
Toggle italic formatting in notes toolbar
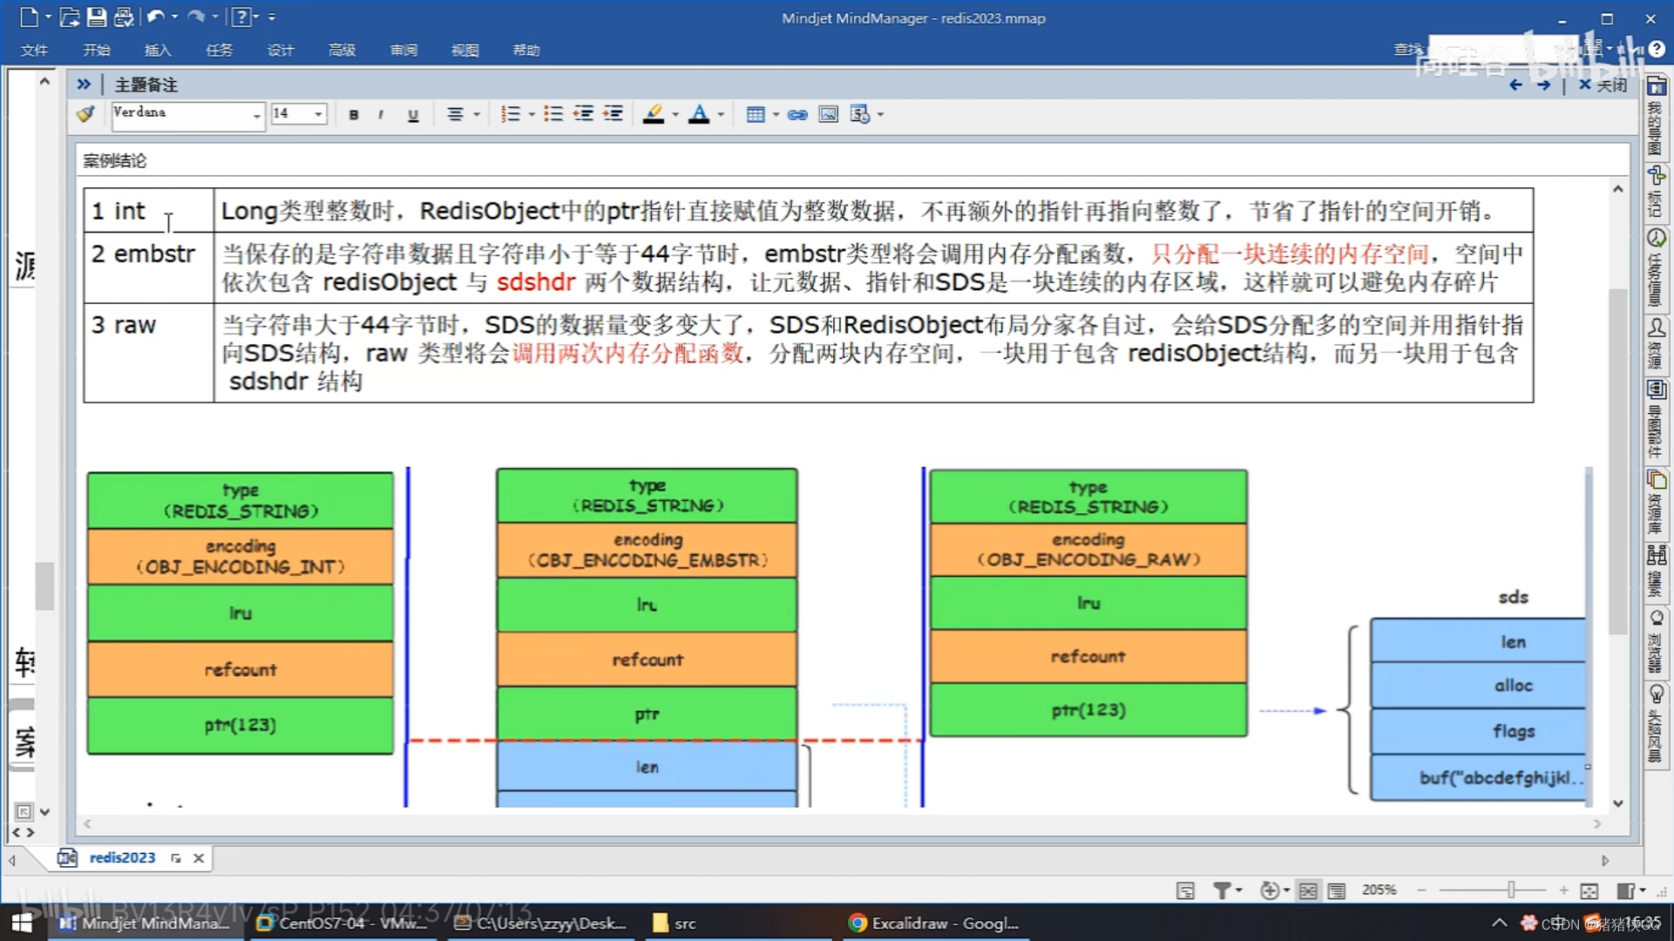[381, 114]
